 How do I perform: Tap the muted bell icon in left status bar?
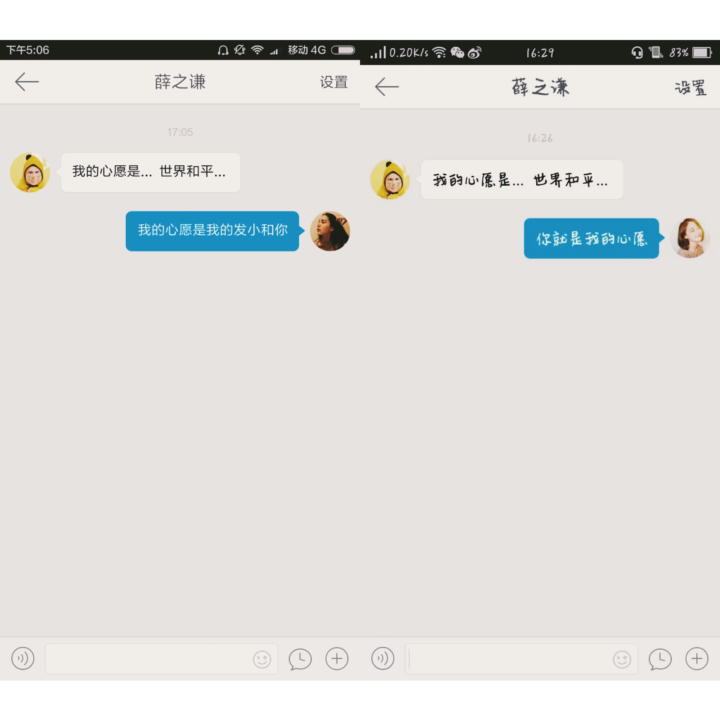(240, 50)
